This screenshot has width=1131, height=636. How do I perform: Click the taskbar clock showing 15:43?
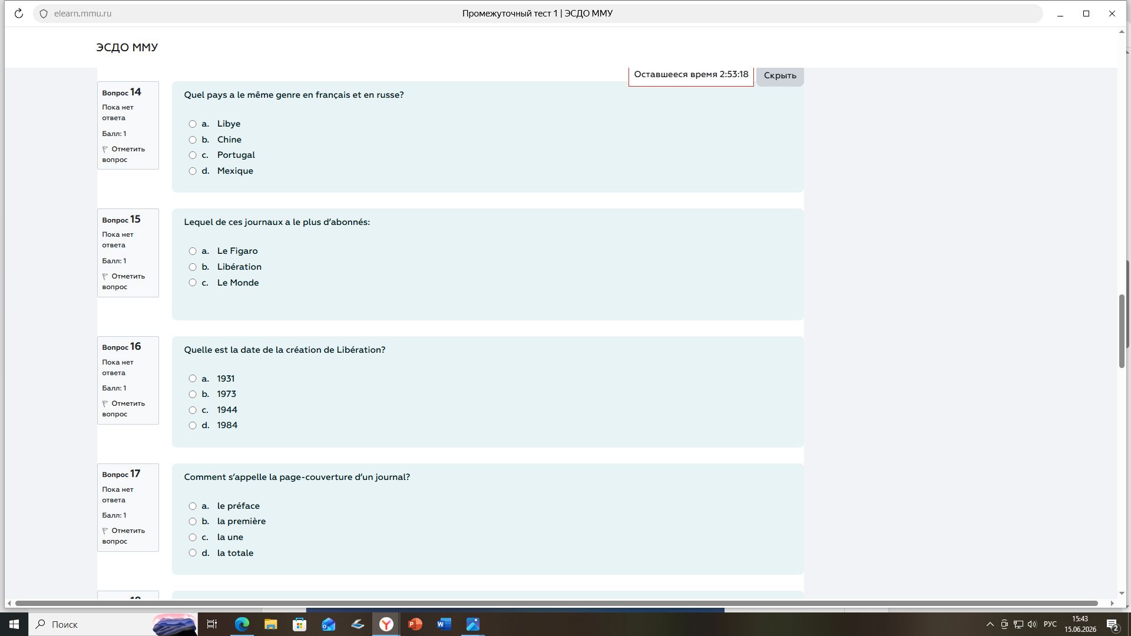pos(1080,624)
